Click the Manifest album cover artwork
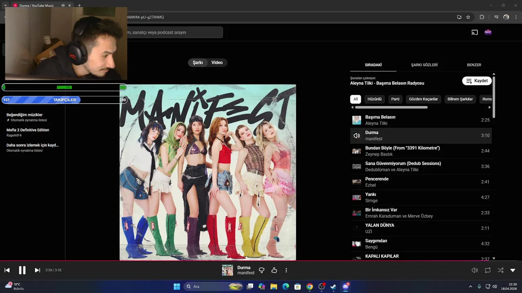This screenshot has height=293, width=522. [208, 172]
